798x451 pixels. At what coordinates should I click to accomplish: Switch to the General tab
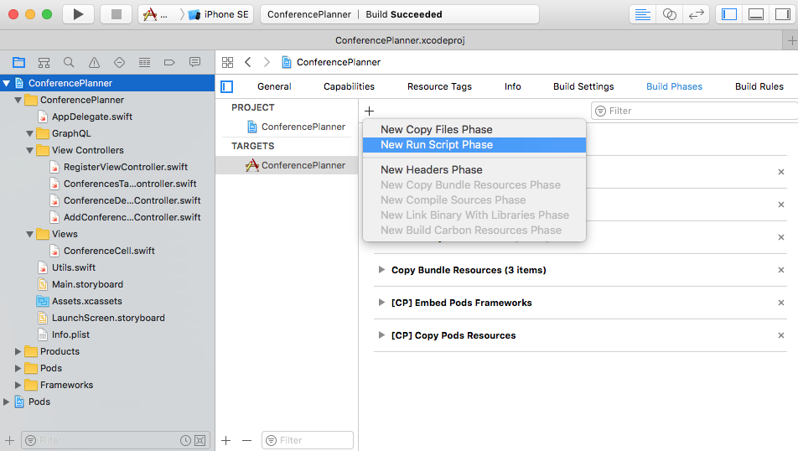click(x=274, y=86)
